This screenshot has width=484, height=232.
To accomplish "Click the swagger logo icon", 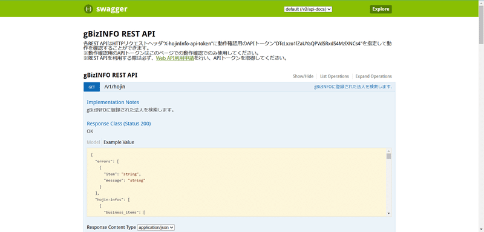I will tap(88, 9).
